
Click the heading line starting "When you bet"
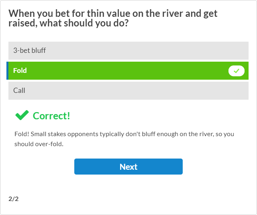point(113,14)
